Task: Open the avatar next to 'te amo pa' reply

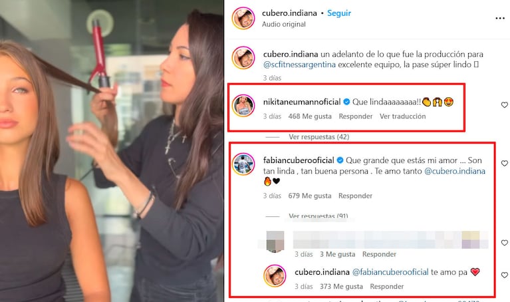Action: coord(275,276)
